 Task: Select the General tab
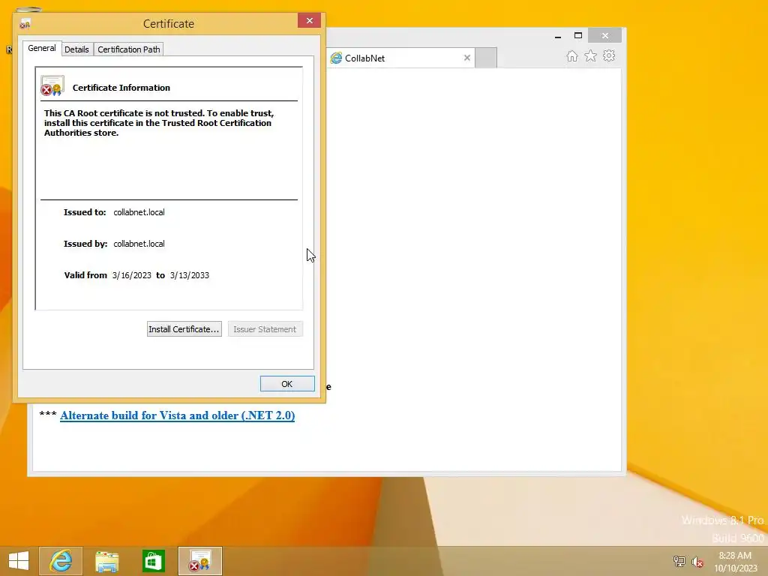(42, 49)
